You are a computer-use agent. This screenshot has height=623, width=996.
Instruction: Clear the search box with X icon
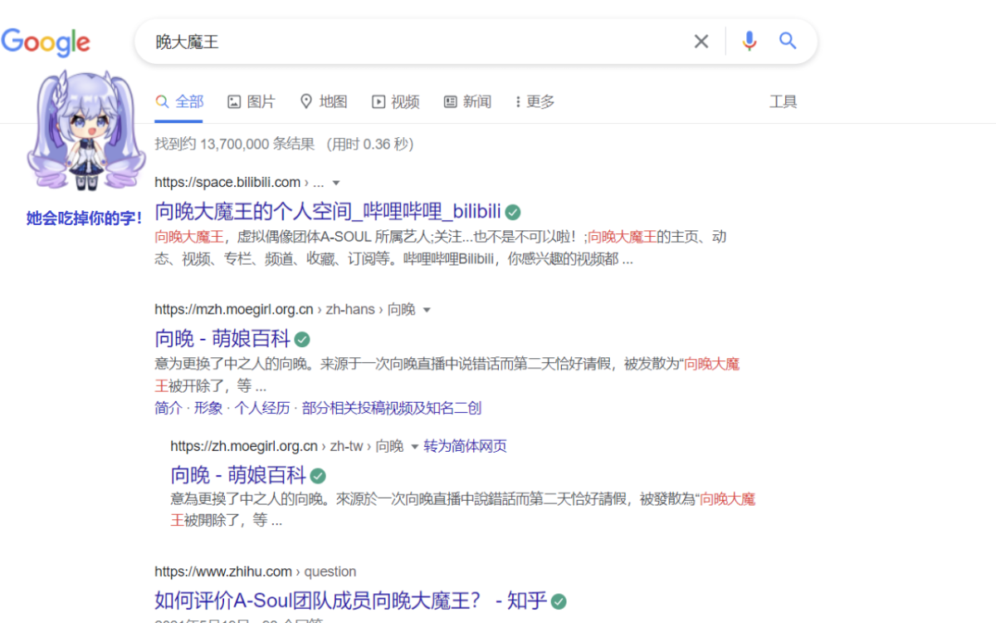[701, 42]
